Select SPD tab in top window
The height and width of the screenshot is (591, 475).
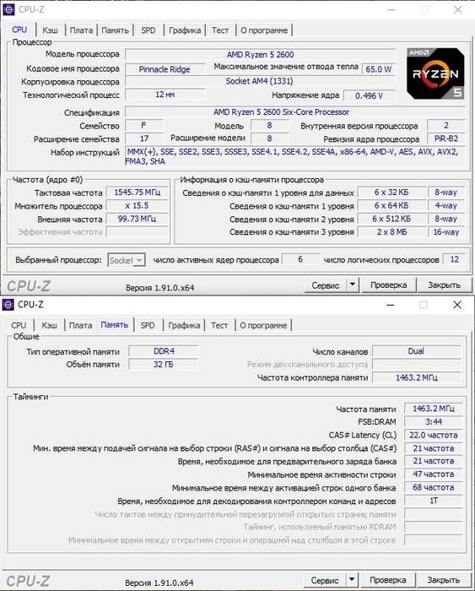tap(148, 30)
